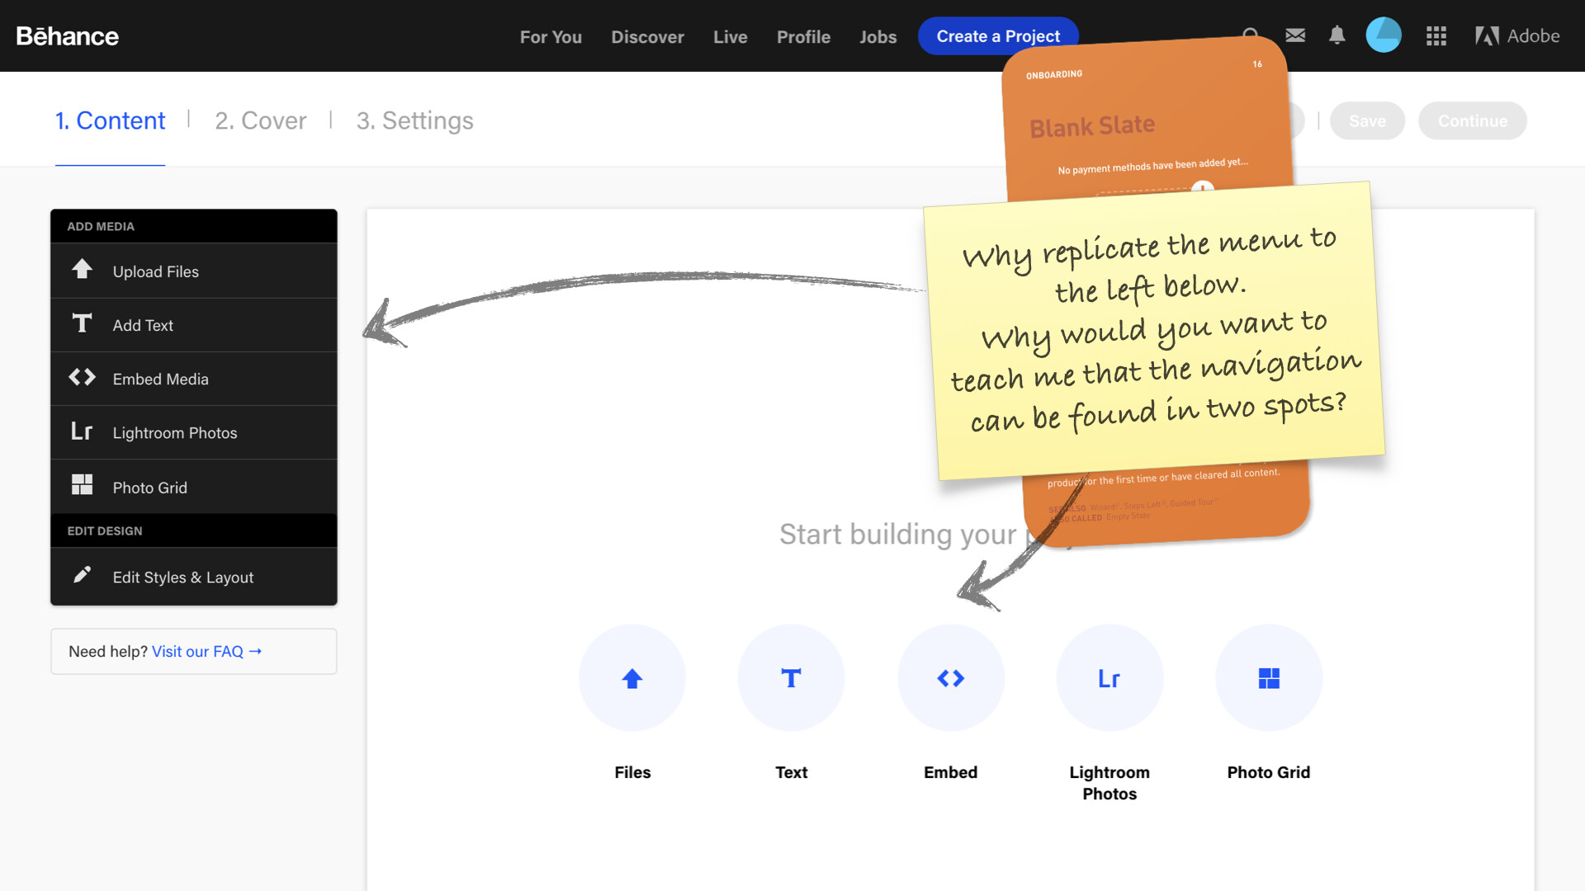This screenshot has height=891, width=1585.
Task: Switch to the 2. Cover tab
Action: [x=260, y=120]
